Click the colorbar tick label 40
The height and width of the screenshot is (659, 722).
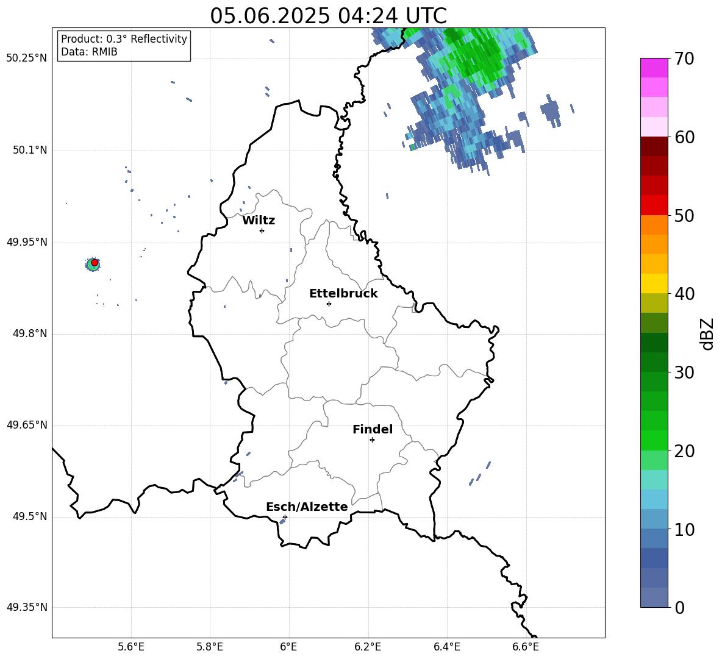click(x=684, y=294)
